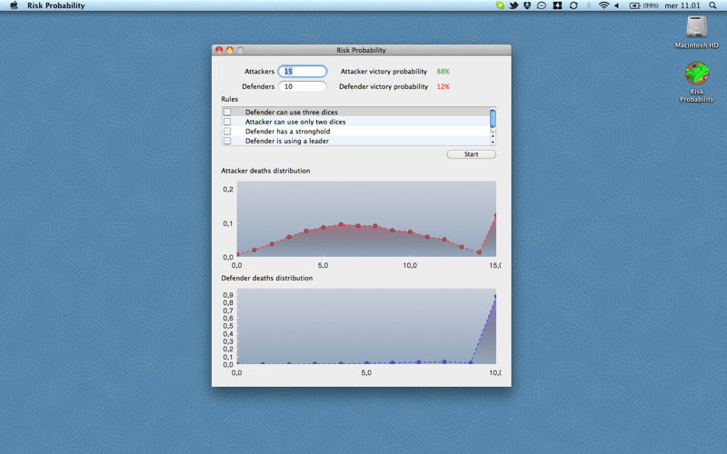Image resolution: width=727 pixels, height=454 pixels.
Task: Open the Dropbox menu bar icon
Action: point(527,5)
